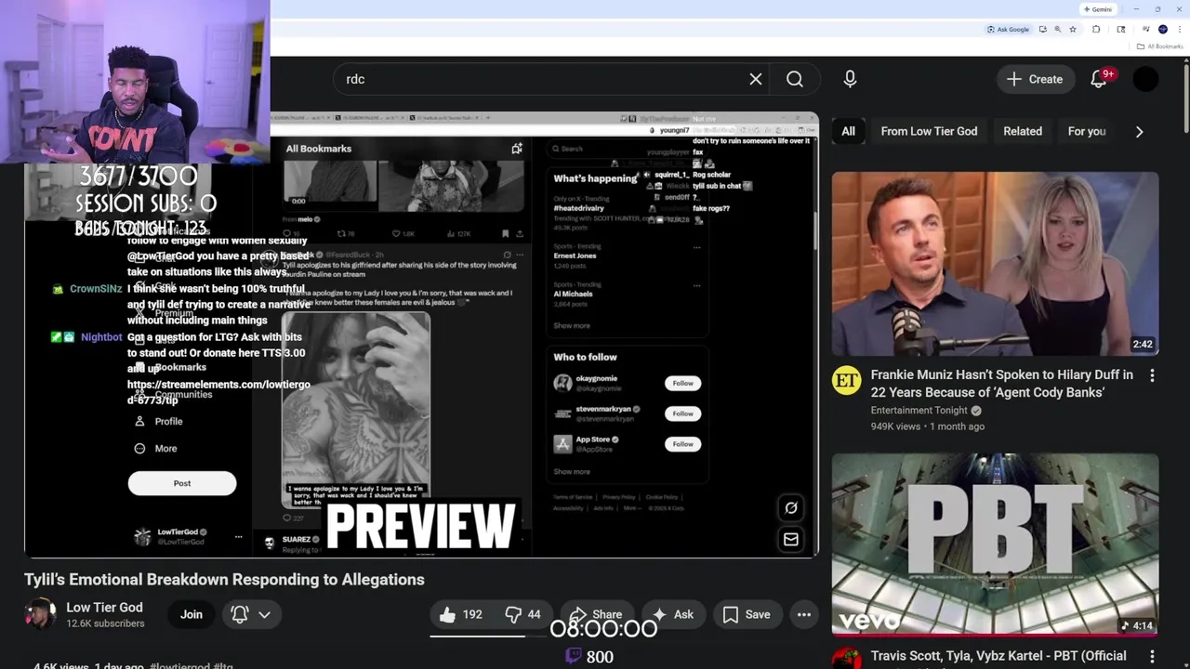The height and width of the screenshot is (669, 1190).
Task: Click Follow next to stevenmarkryan
Action: click(682, 413)
